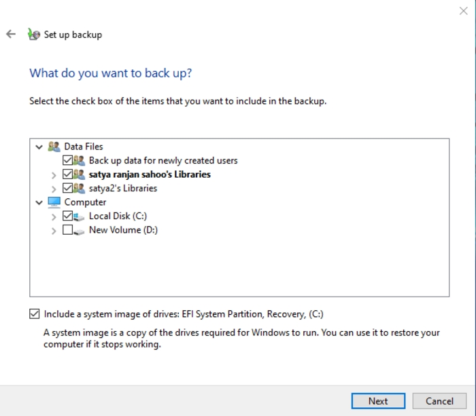Click the back arrow icon
The height and width of the screenshot is (416, 476).
point(11,34)
